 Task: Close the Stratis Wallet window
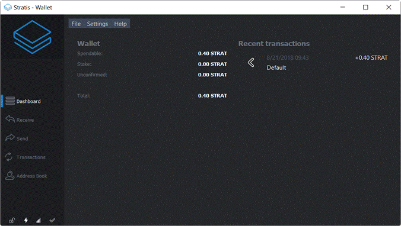tap(389, 7)
